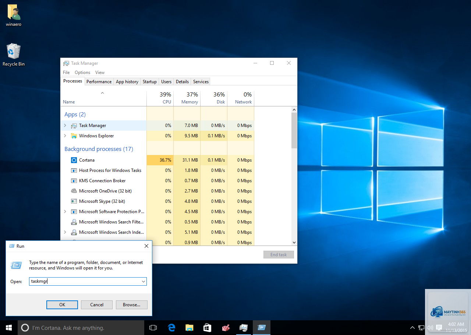The height and width of the screenshot is (335, 471).
Task: Sort processes by Memory column
Action: pyautogui.click(x=187, y=98)
